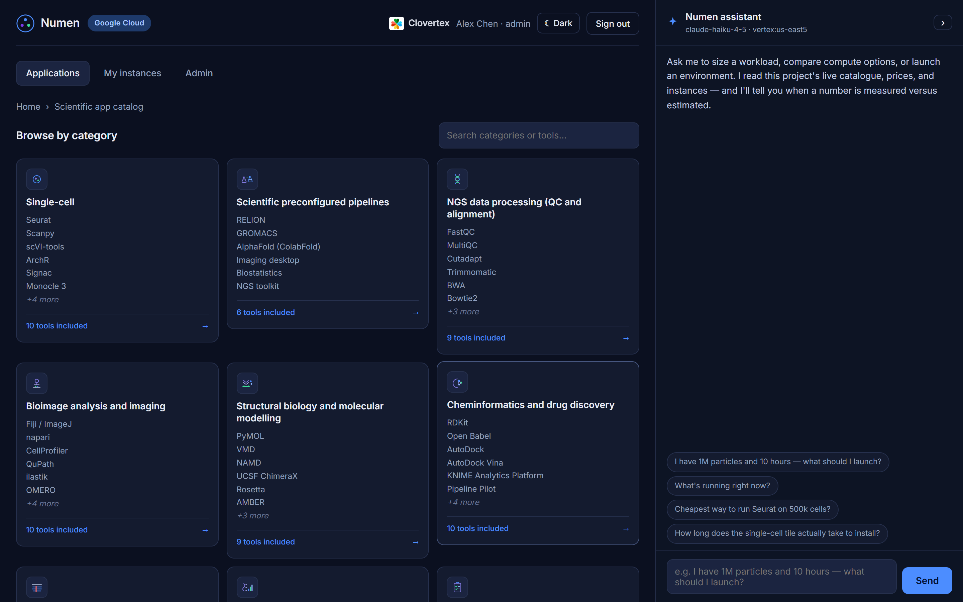Click the RELION tool entry

[x=251, y=220]
